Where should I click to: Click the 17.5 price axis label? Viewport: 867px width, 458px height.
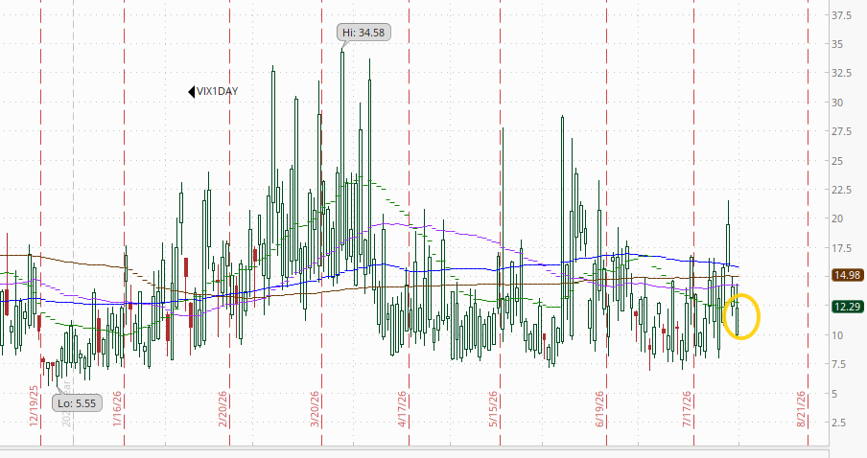(841, 248)
